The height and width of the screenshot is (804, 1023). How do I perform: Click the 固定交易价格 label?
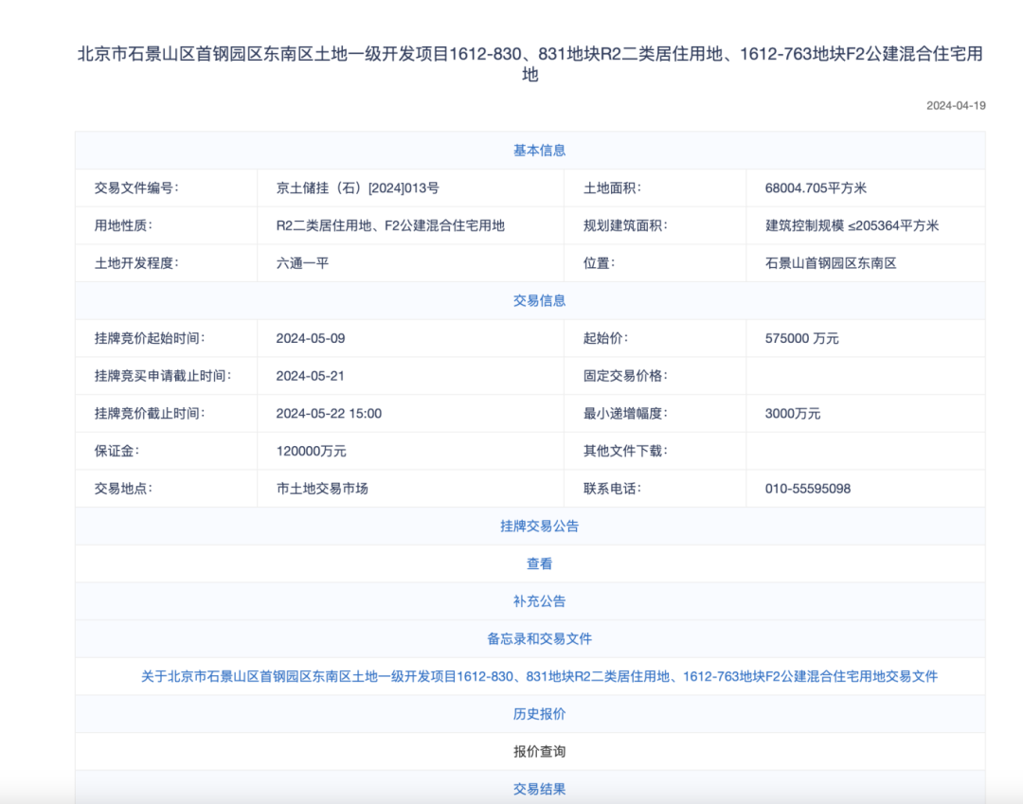coord(625,376)
